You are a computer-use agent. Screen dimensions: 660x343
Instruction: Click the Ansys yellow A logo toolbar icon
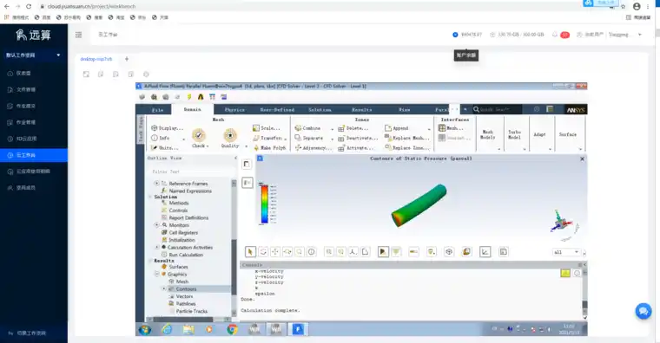[x=201, y=97]
